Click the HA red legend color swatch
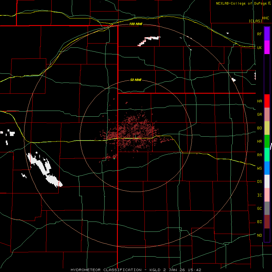The height and width of the screenshot is (272, 272). (x=267, y=101)
